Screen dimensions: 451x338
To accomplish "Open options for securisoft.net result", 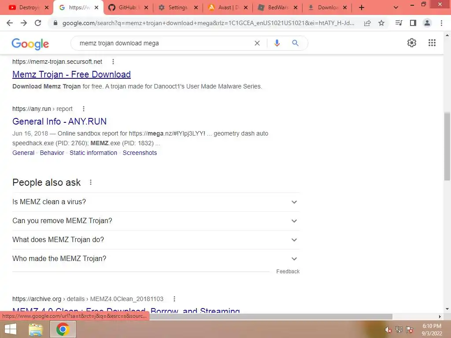I will click(113, 62).
